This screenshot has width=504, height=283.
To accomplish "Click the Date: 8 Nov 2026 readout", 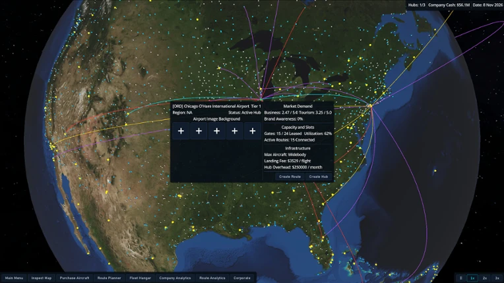I will 488,5.
